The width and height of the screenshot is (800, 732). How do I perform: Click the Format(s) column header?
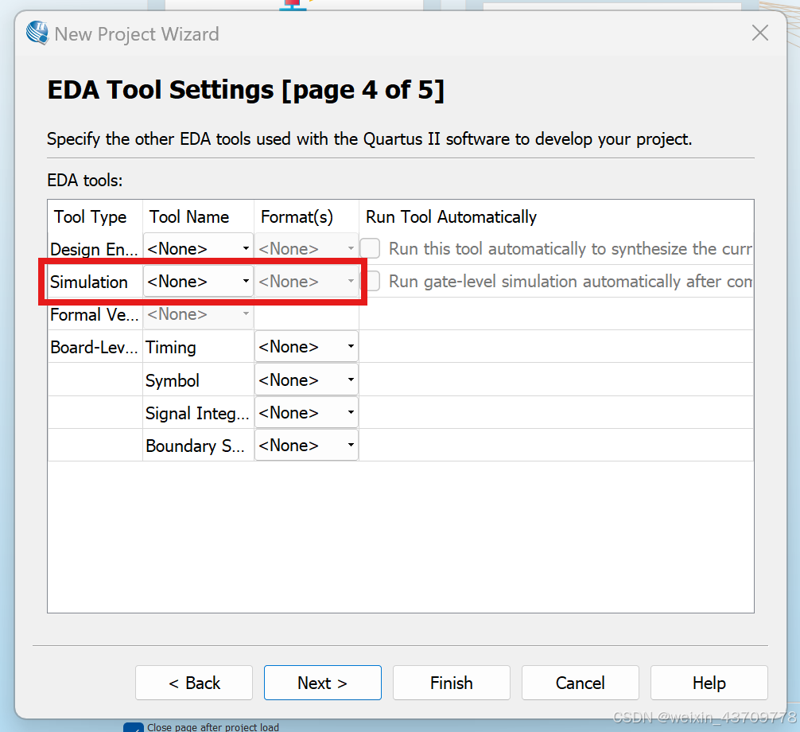(307, 216)
